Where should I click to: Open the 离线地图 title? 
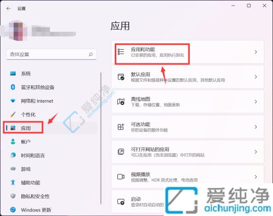[x=140, y=99]
